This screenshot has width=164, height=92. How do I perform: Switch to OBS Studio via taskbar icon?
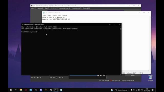coord(36,90)
